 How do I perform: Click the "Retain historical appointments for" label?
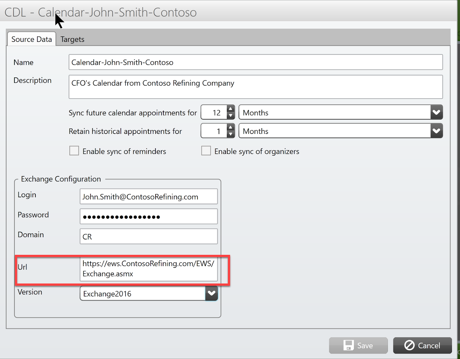[125, 131]
